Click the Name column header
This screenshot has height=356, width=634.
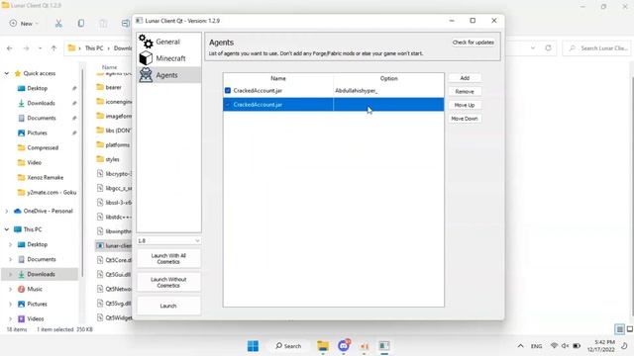278,78
